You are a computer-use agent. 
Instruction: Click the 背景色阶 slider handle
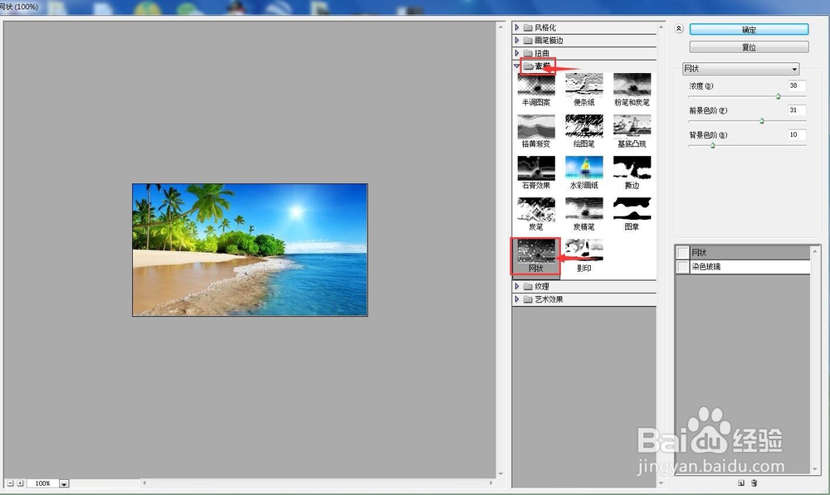[712, 145]
